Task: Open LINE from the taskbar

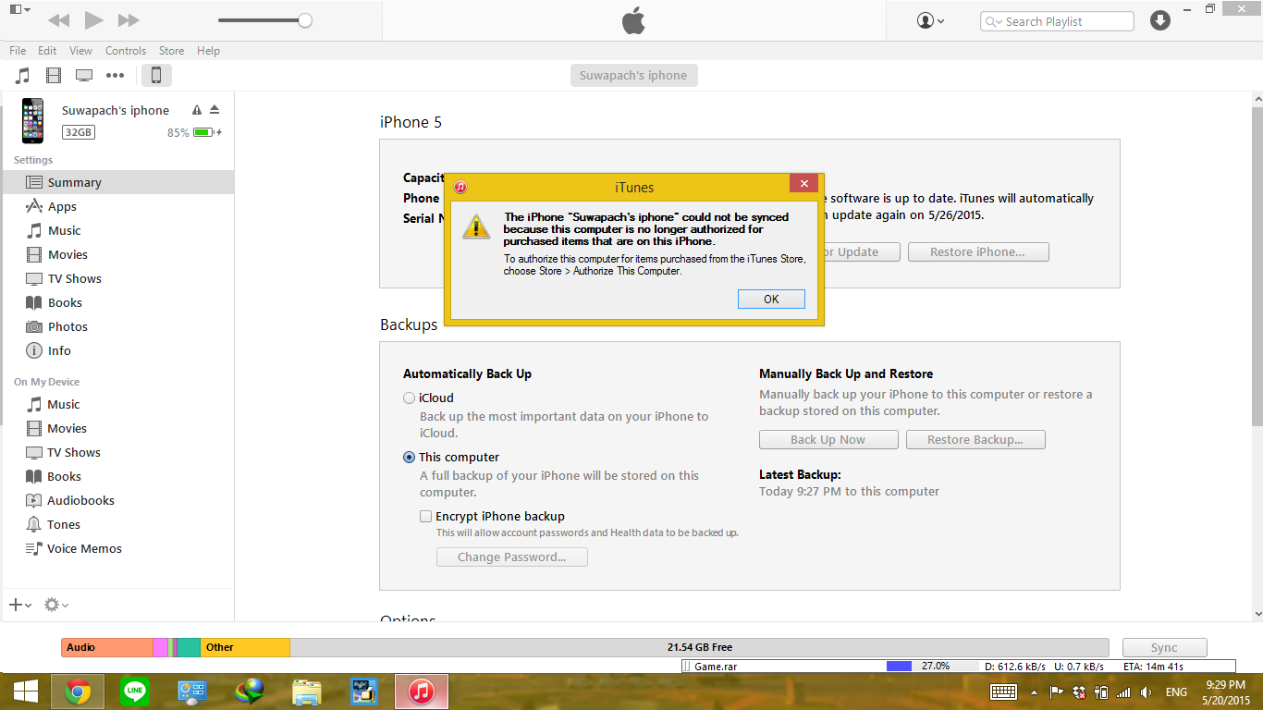Action: click(135, 692)
